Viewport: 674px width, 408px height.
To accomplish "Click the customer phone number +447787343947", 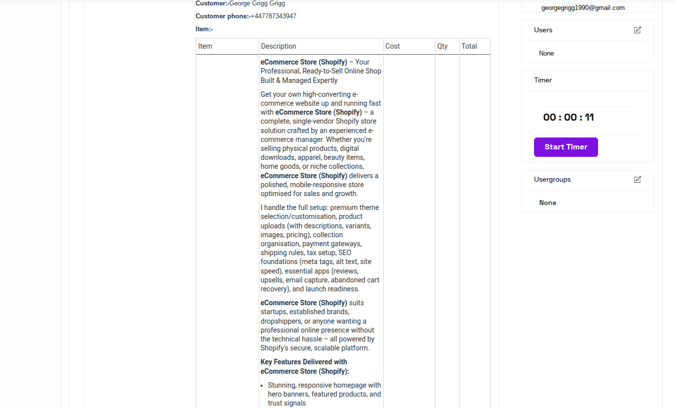I will pos(273,16).
